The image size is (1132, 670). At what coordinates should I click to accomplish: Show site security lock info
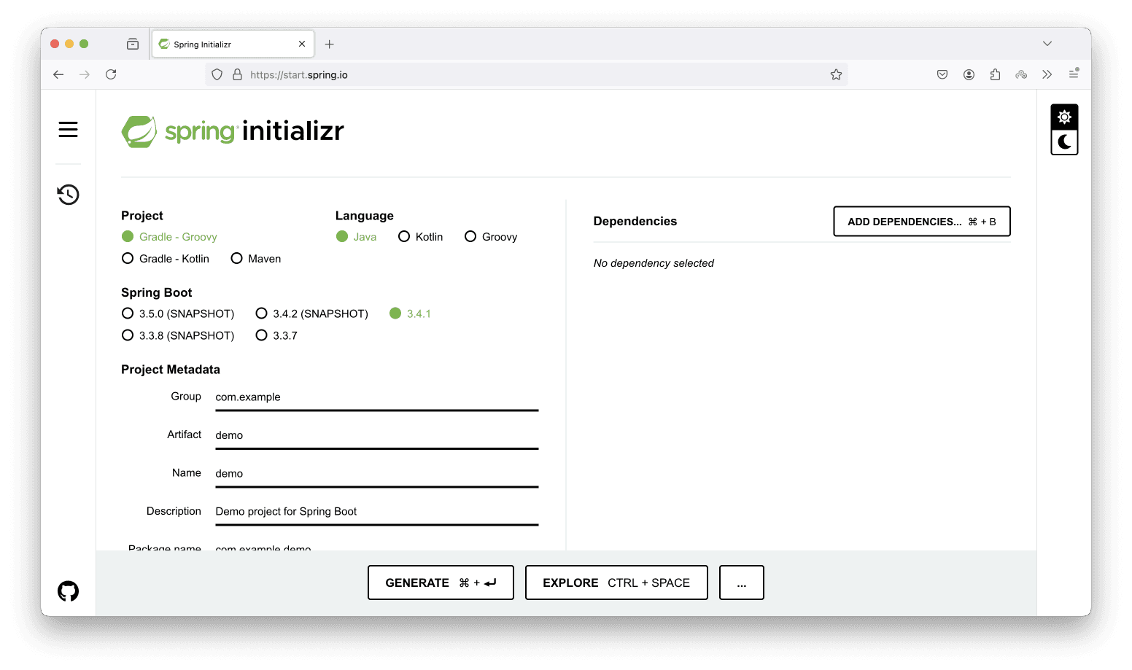tap(237, 74)
